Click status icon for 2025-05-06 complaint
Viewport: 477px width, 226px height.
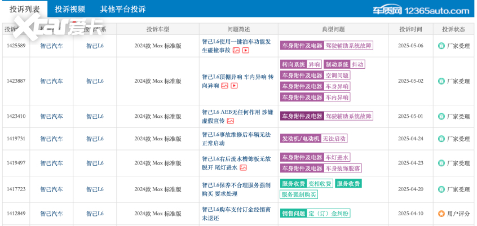click(441, 46)
